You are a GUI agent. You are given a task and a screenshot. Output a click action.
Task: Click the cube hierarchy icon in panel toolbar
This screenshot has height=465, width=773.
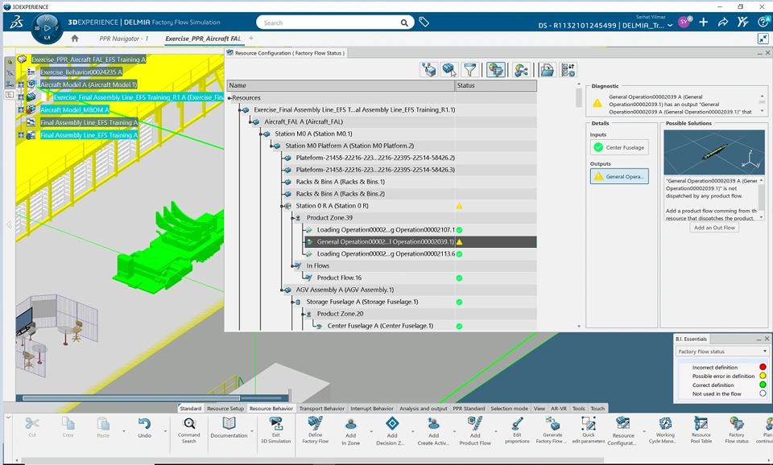coord(428,70)
